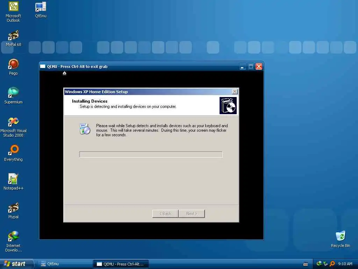This screenshot has height=269, width=358.
Task: Click the Internet Download Manager tray icon
Action: coord(319,264)
